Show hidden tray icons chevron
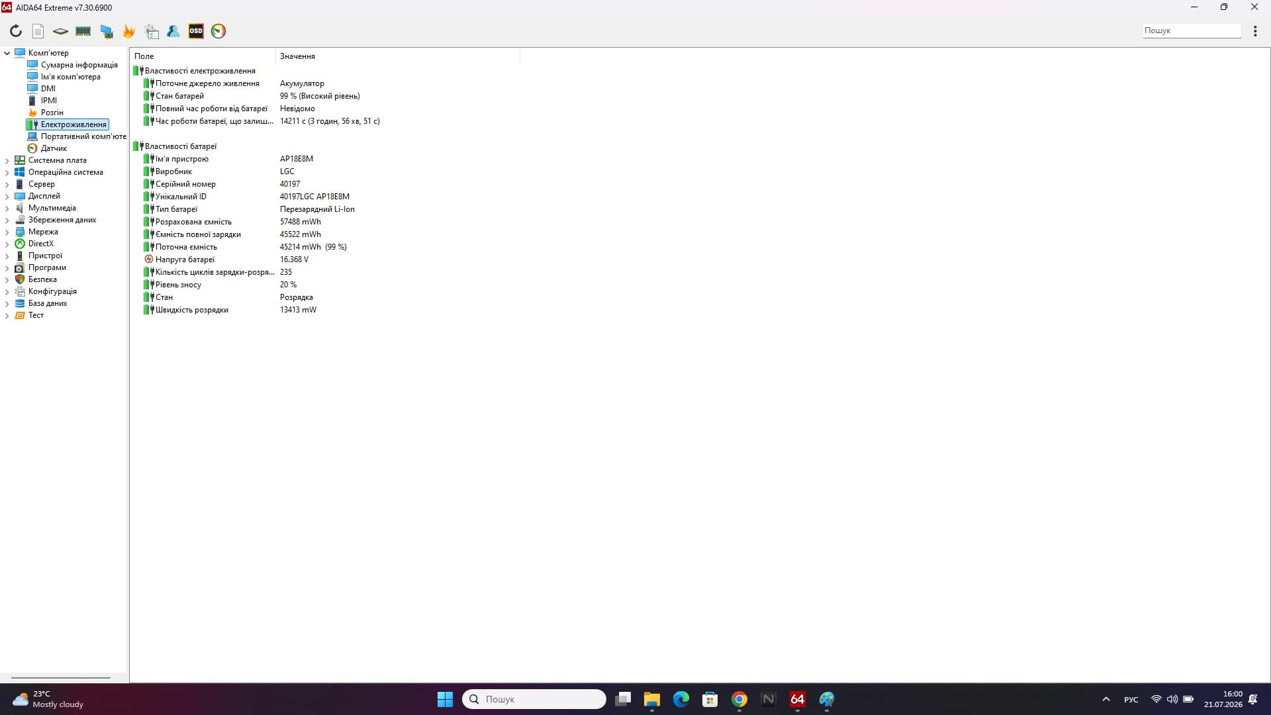This screenshot has width=1271, height=715. (1106, 699)
